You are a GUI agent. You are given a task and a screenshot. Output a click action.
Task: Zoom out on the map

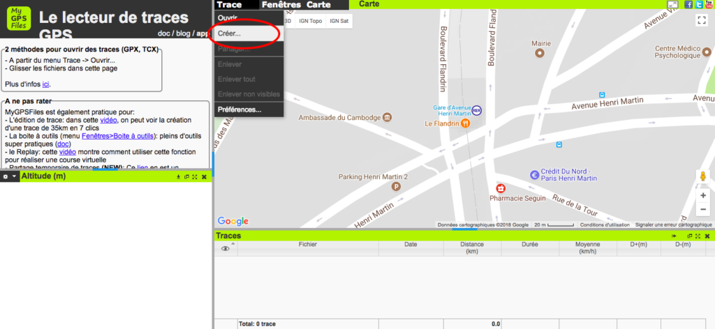click(x=702, y=209)
